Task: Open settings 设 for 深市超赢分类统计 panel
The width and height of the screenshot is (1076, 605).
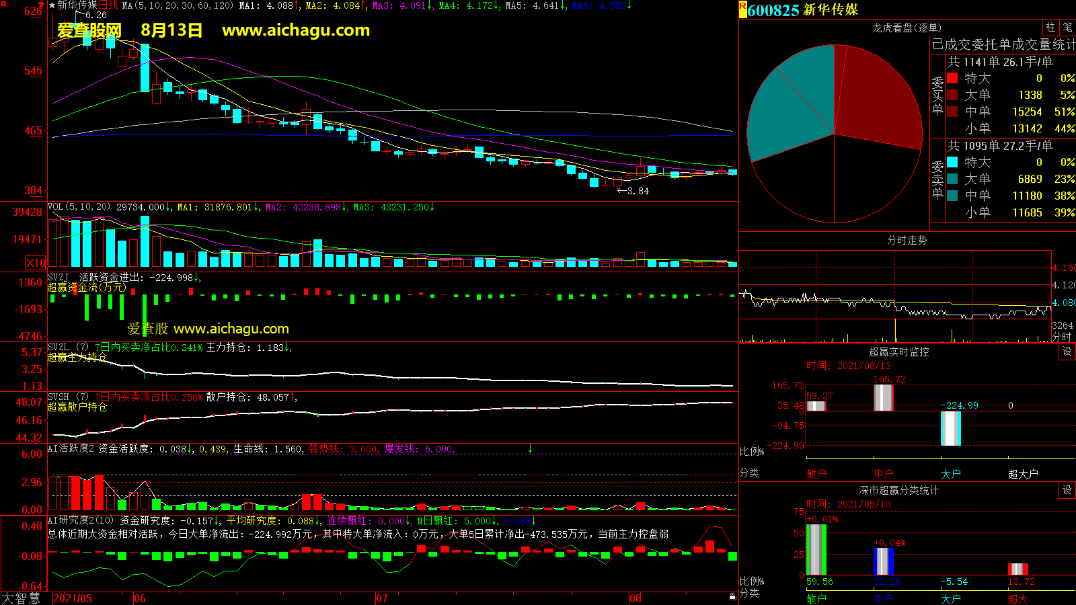Action: tap(1067, 490)
